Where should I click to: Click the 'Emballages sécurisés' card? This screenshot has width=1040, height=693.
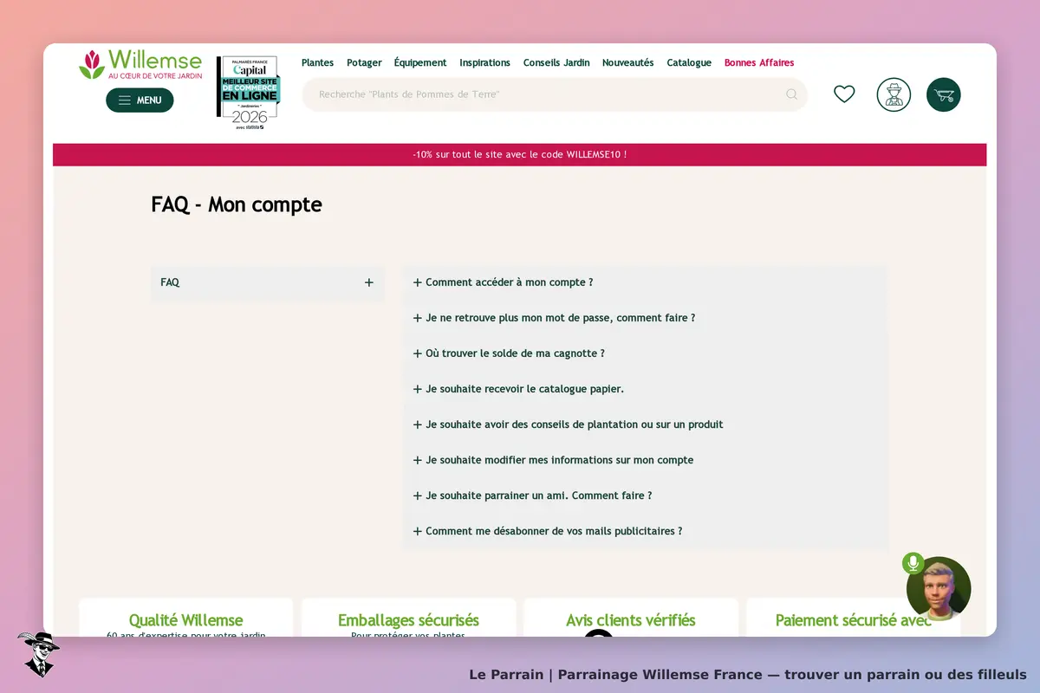pos(408,618)
